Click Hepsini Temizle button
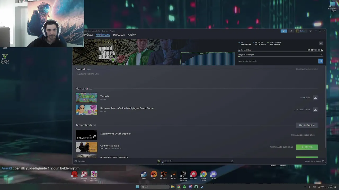This screenshot has height=190, width=339. [x=307, y=125]
